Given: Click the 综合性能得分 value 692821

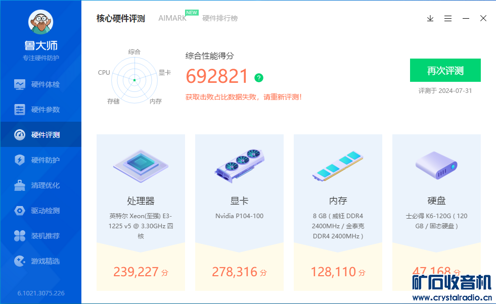Looking at the screenshot, I should pyautogui.click(x=217, y=76).
